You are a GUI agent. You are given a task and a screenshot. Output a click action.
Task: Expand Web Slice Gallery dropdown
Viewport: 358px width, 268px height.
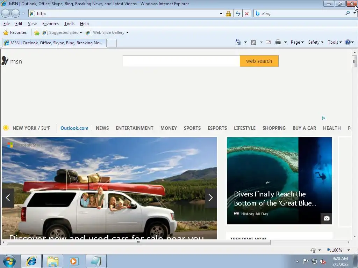point(127,32)
